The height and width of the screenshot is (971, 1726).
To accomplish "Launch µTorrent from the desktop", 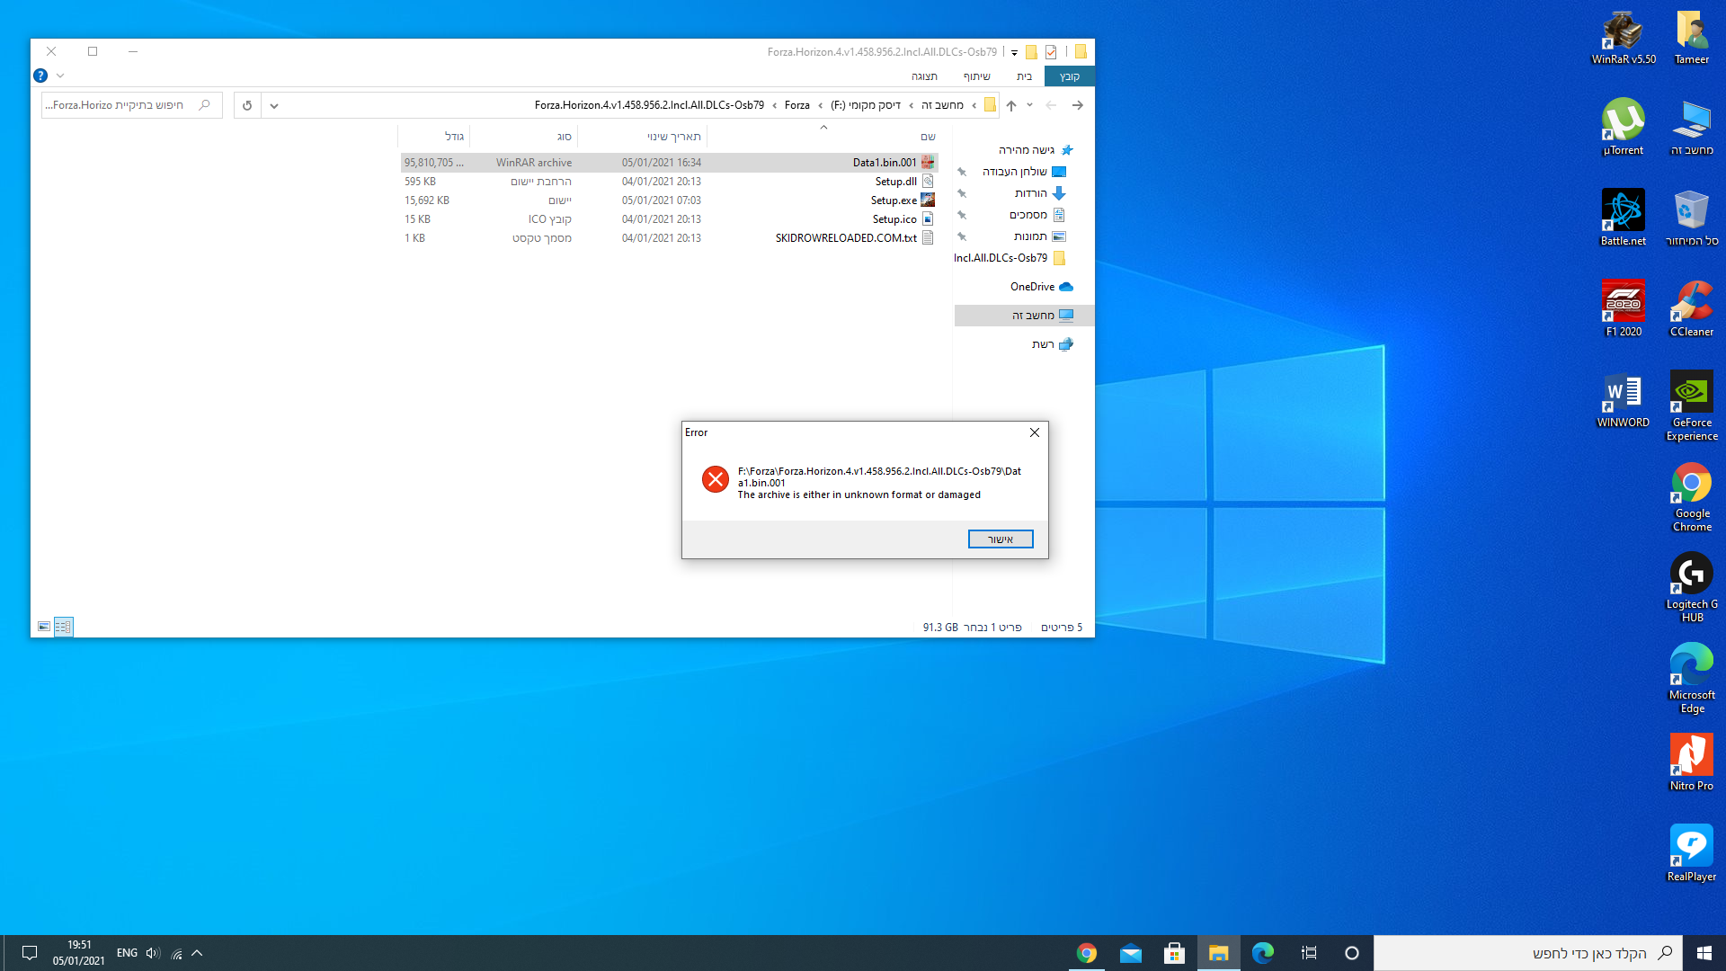I will (1623, 127).
